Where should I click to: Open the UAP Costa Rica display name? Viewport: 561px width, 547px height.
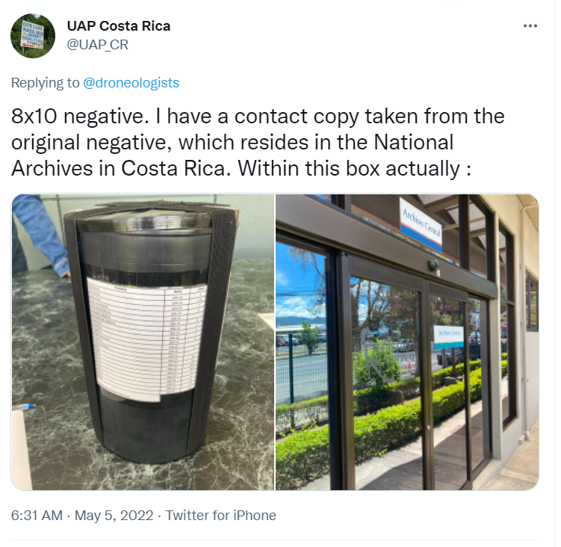[119, 25]
